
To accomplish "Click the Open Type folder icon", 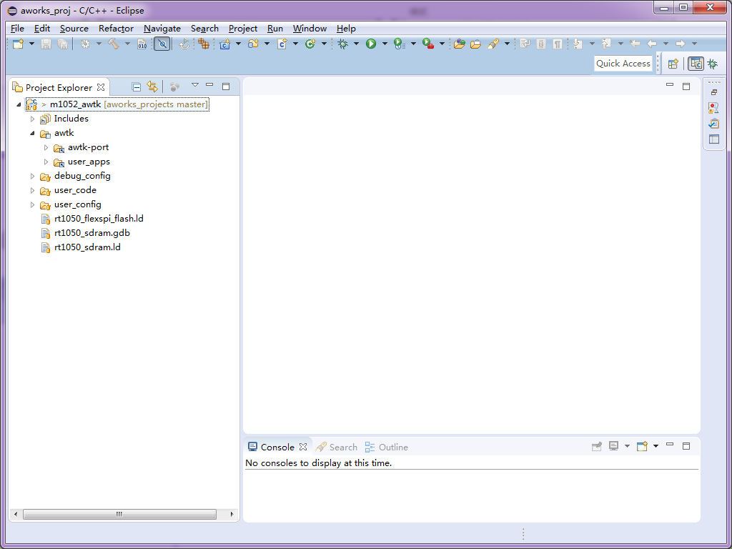I will click(459, 44).
